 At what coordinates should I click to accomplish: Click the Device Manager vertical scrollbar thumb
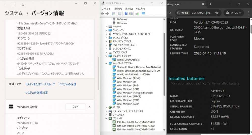pos(164,64)
